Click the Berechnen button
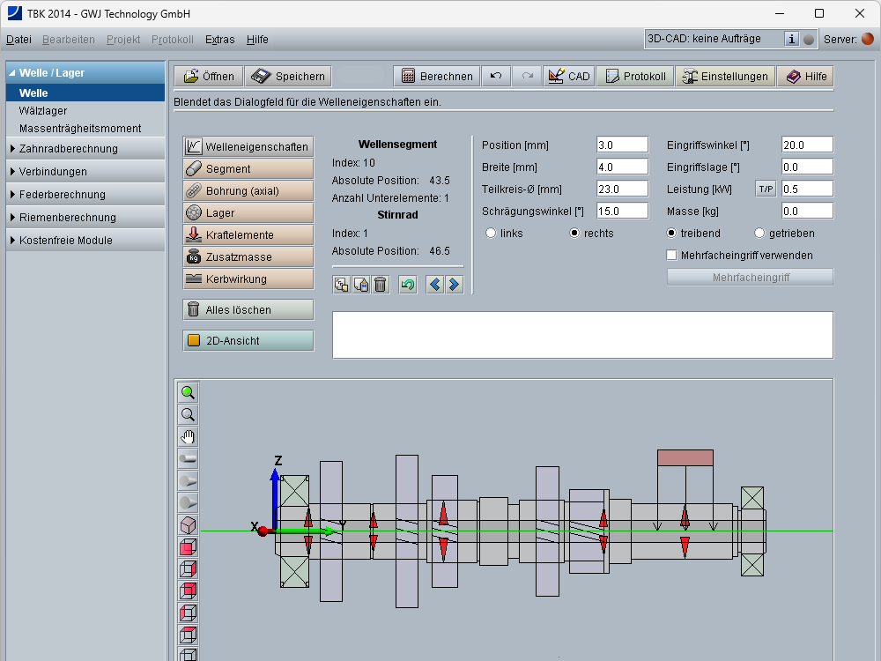Image resolution: width=881 pixels, height=661 pixels. pos(437,77)
